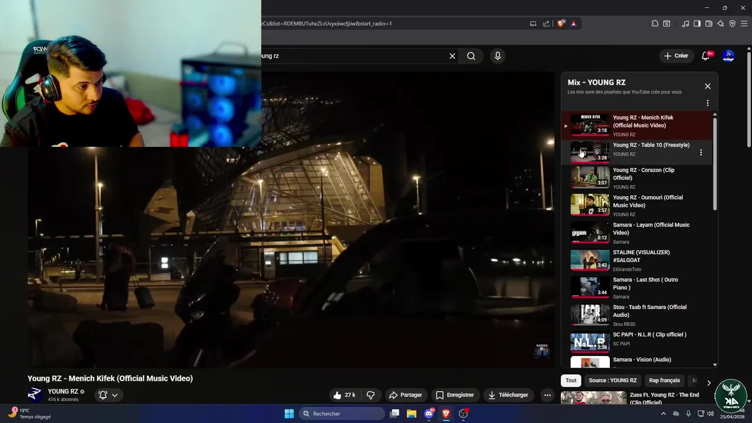Image resolution: width=752 pixels, height=423 pixels.
Task: Open Brave VPN shield icon
Action: pyautogui.click(x=732, y=23)
